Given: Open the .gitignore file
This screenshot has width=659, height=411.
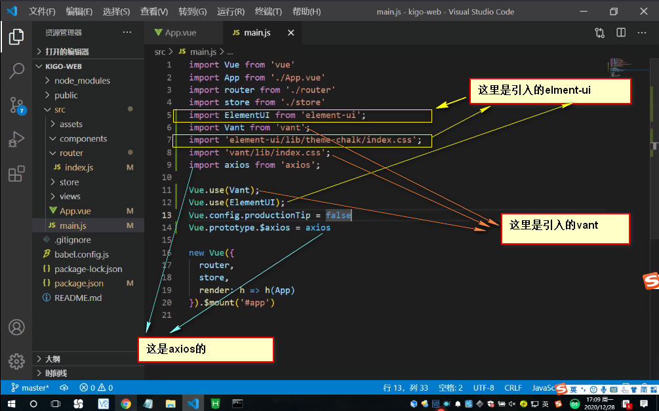Looking at the screenshot, I should [x=89, y=240].
